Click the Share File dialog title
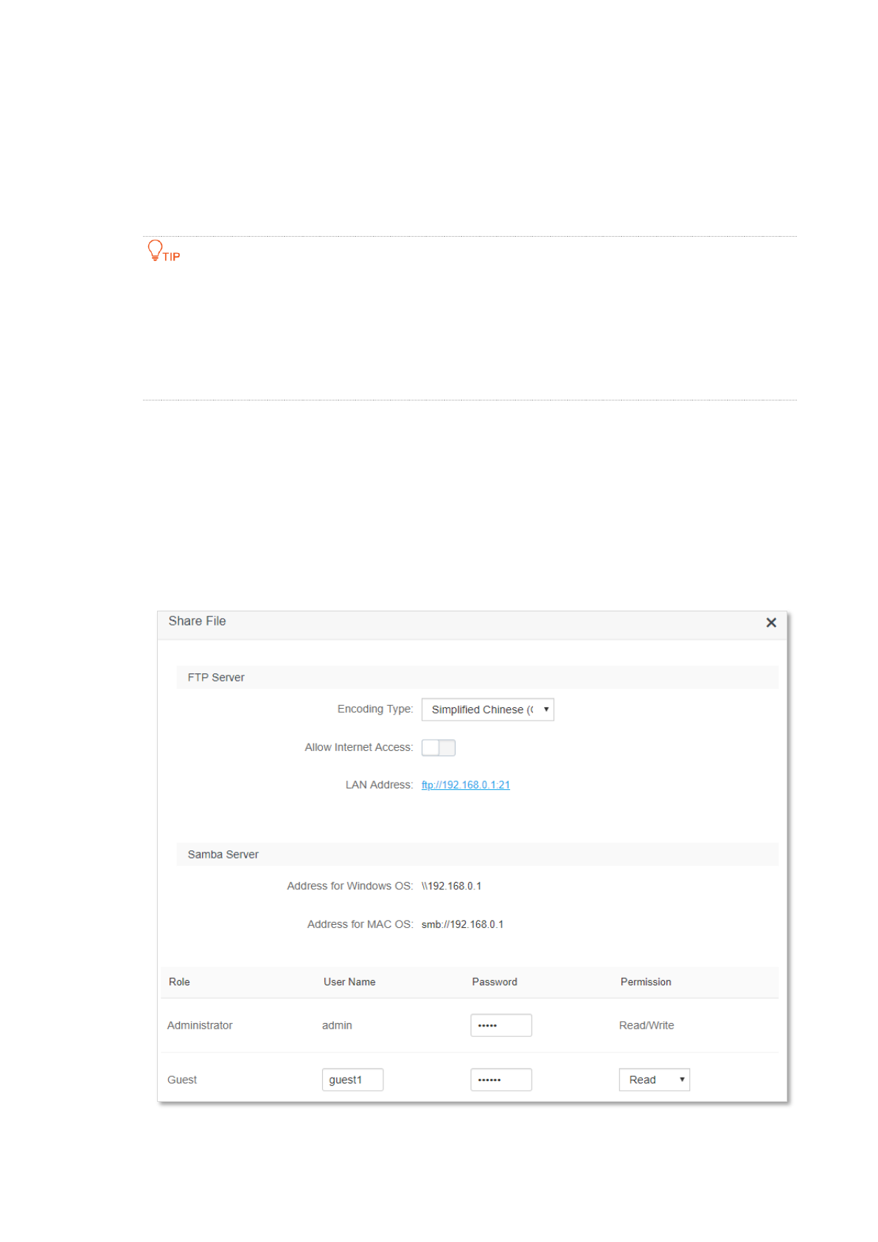The image size is (878, 1242). [x=197, y=621]
